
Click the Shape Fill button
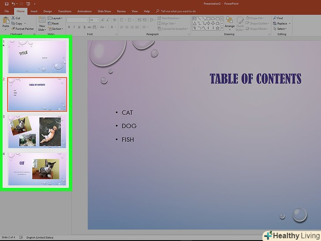click(x=255, y=18)
